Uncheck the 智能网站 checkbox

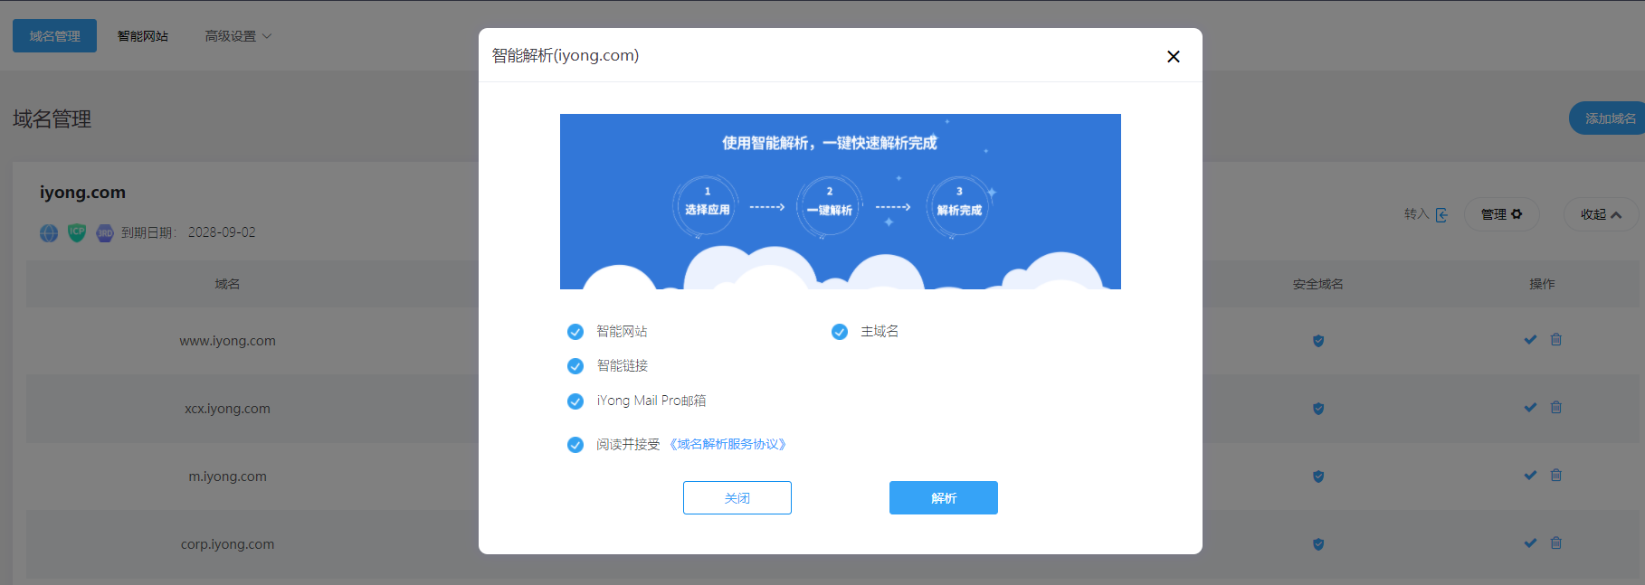click(x=575, y=332)
